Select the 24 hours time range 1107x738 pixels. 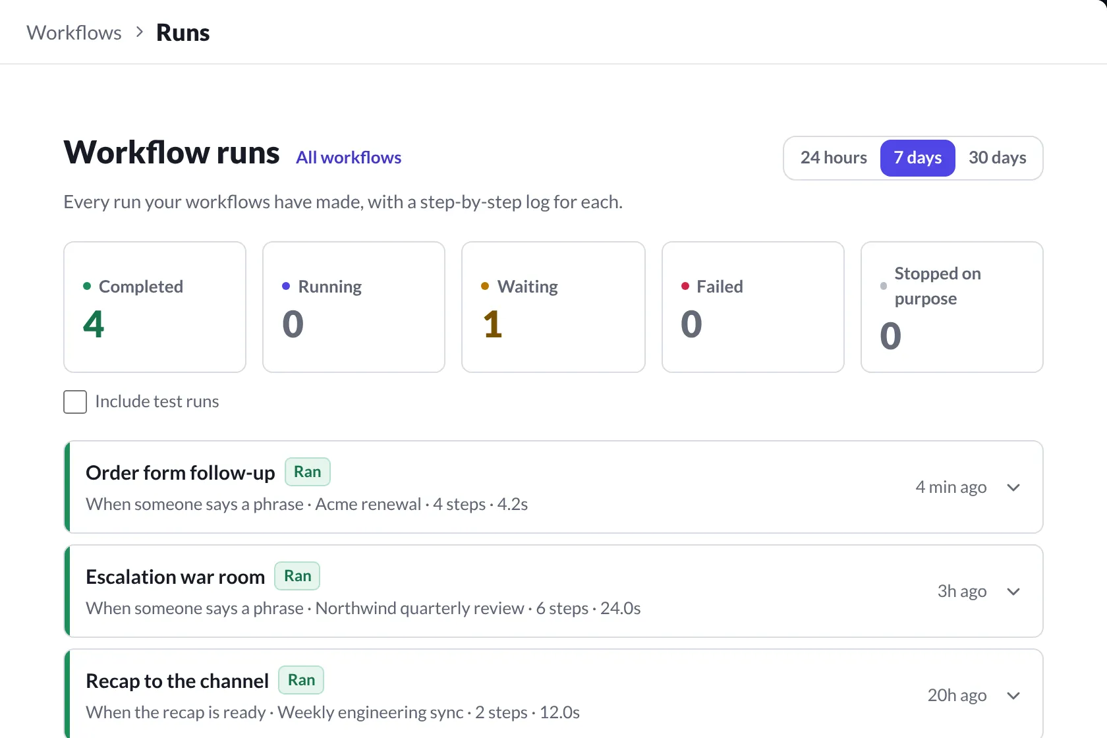point(834,158)
